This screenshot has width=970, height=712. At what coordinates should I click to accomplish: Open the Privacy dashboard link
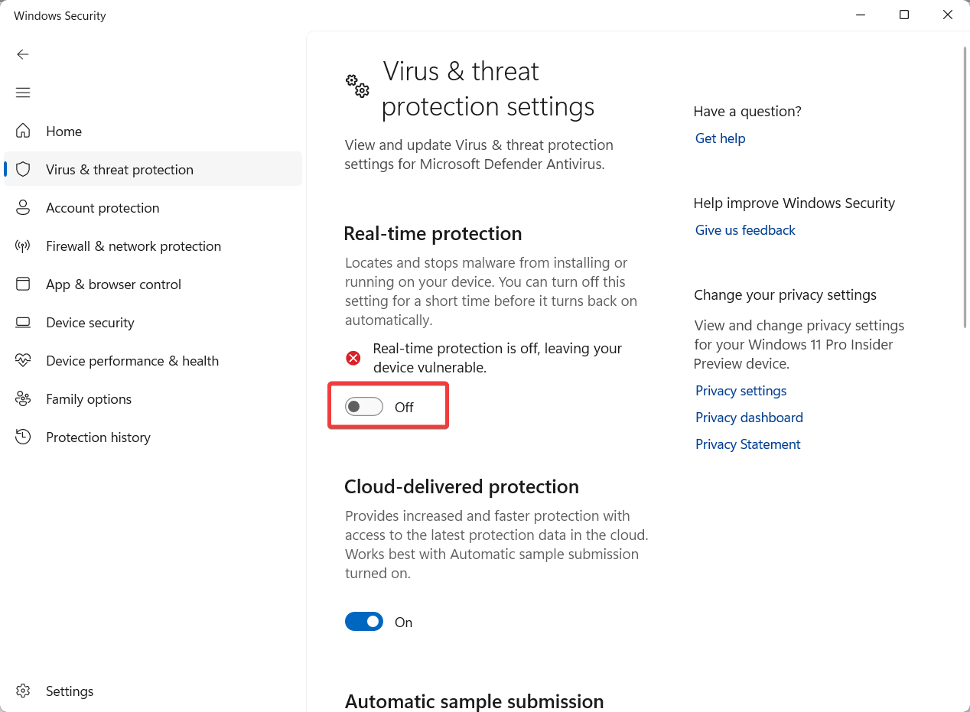[x=749, y=418]
